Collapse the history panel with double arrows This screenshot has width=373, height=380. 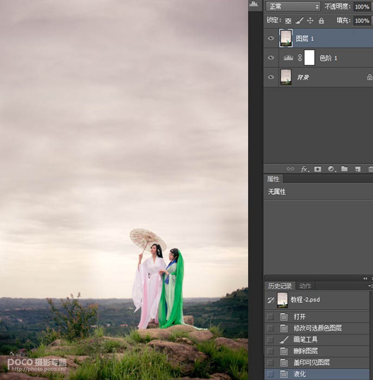(365, 278)
